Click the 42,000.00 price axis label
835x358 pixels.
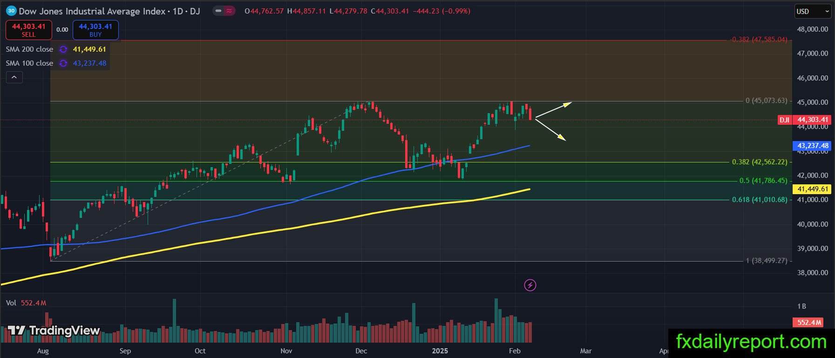pyautogui.click(x=813, y=176)
